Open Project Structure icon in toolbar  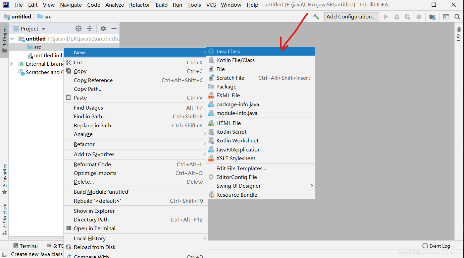click(432, 17)
